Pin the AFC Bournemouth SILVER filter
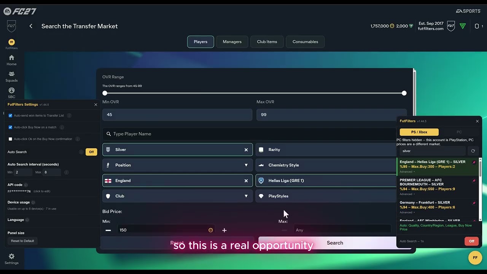 click(474, 181)
